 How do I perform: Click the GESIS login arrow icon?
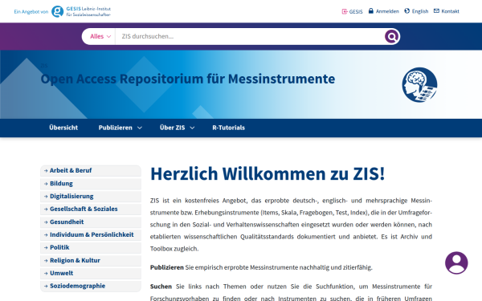click(x=345, y=12)
